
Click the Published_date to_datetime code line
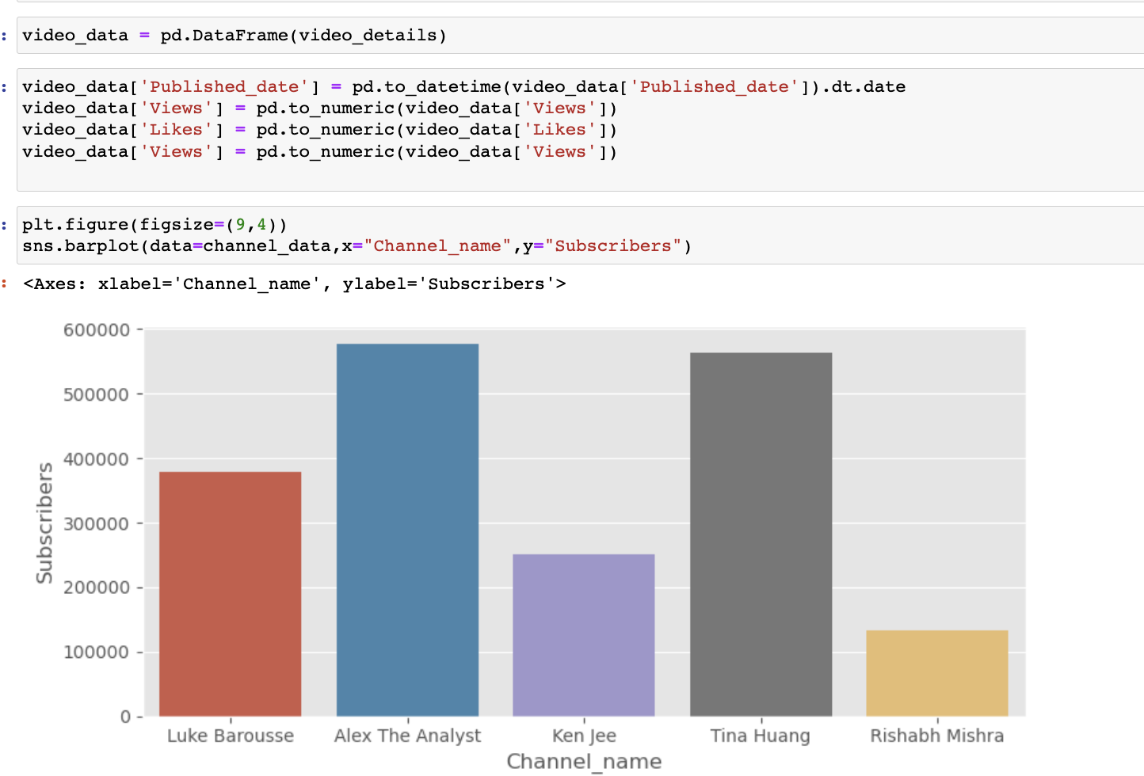coord(463,87)
